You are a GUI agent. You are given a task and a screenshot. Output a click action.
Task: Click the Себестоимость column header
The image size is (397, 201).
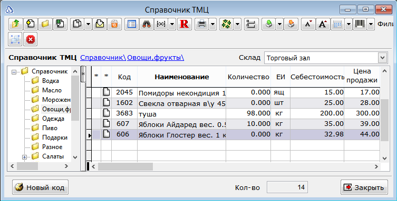click(x=317, y=77)
